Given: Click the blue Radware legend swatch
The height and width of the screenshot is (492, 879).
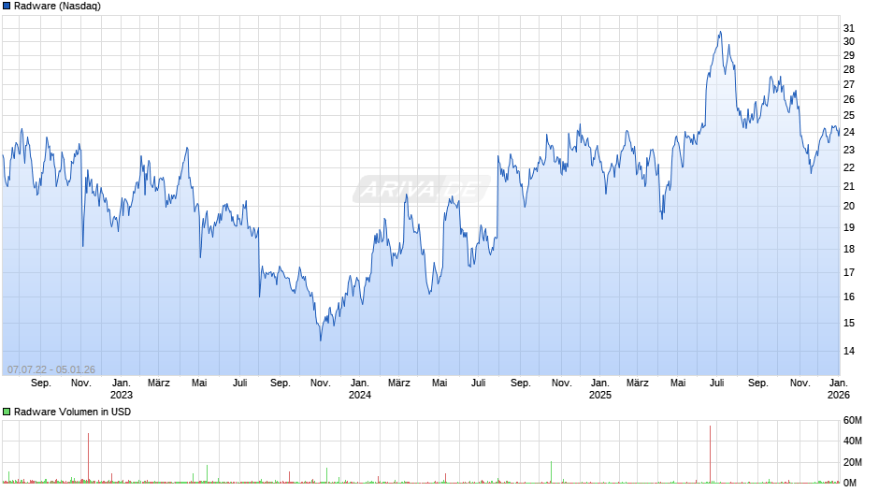Looking at the screenshot, I should coord(7,7).
